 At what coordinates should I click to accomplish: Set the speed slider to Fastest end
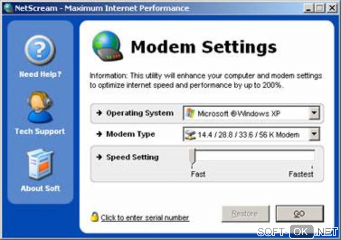[x=312, y=156]
